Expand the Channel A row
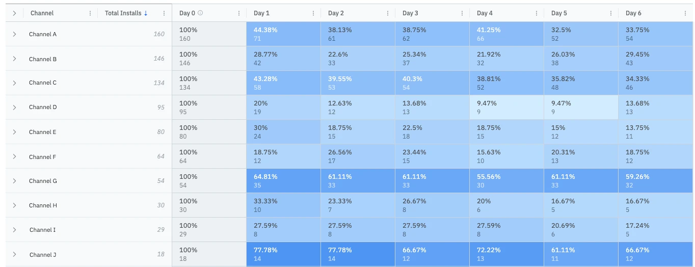The height and width of the screenshot is (267, 695). click(x=14, y=34)
